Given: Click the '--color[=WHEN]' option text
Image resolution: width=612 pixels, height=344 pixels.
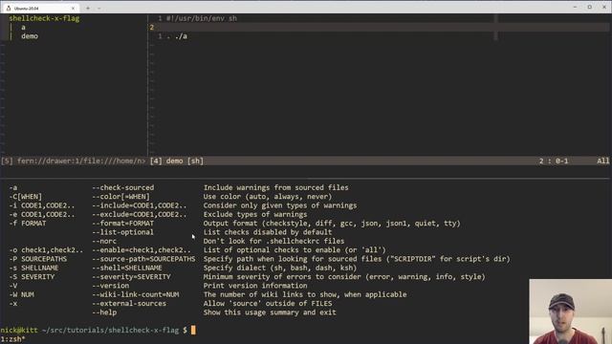Looking at the screenshot, I should click(x=121, y=197).
